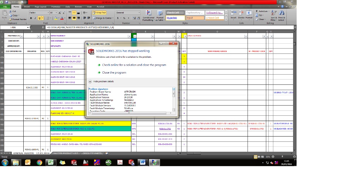
Task: Click the Increase Indent icon
Action: click(x=89, y=18)
